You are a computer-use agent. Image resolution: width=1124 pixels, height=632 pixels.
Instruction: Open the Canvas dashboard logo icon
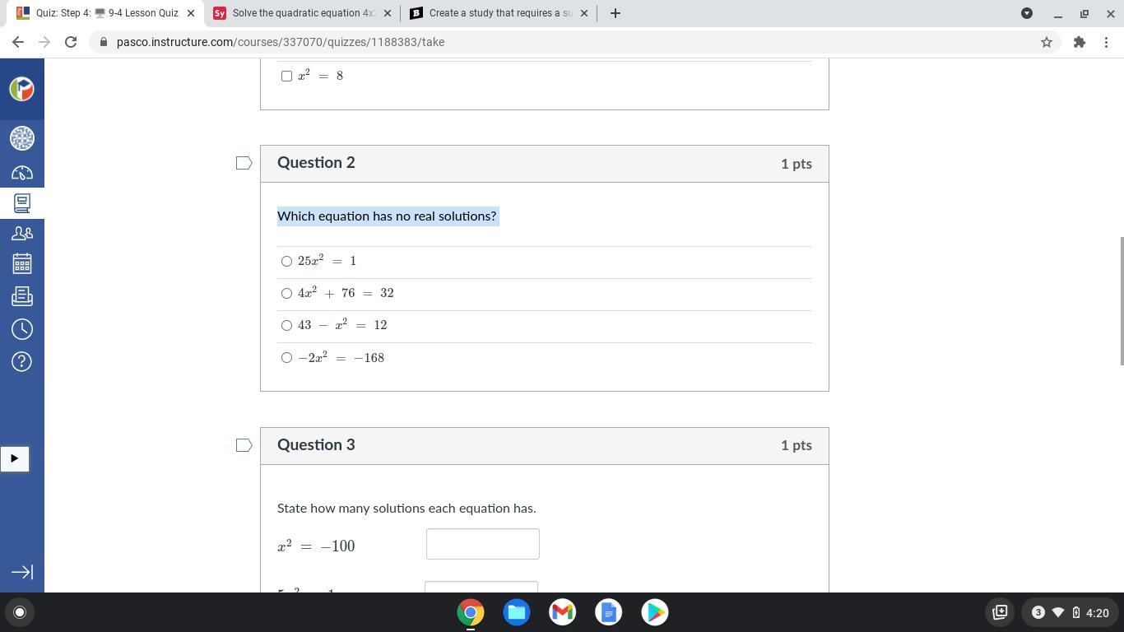click(x=22, y=89)
